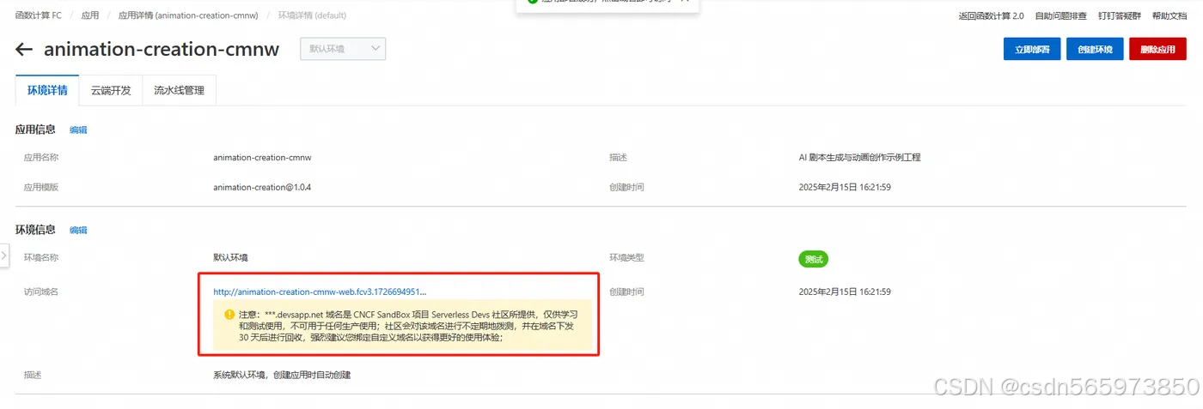Click the 应用名称 value animation-creation-cmnw
The width and height of the screenshot is (1203, 409).
tap(262, 158)
